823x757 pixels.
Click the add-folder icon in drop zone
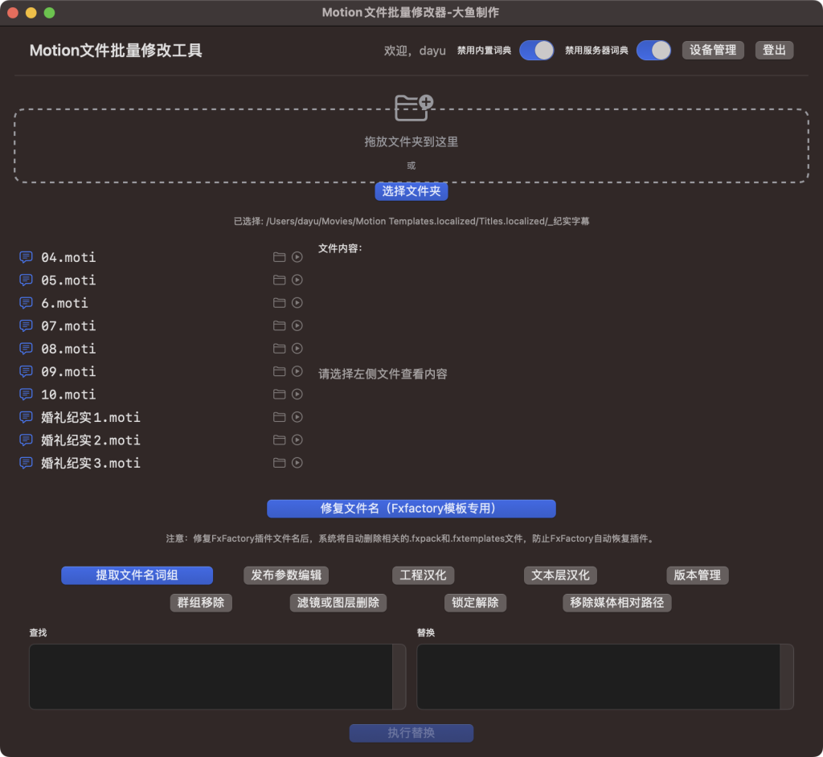(413, 105)
